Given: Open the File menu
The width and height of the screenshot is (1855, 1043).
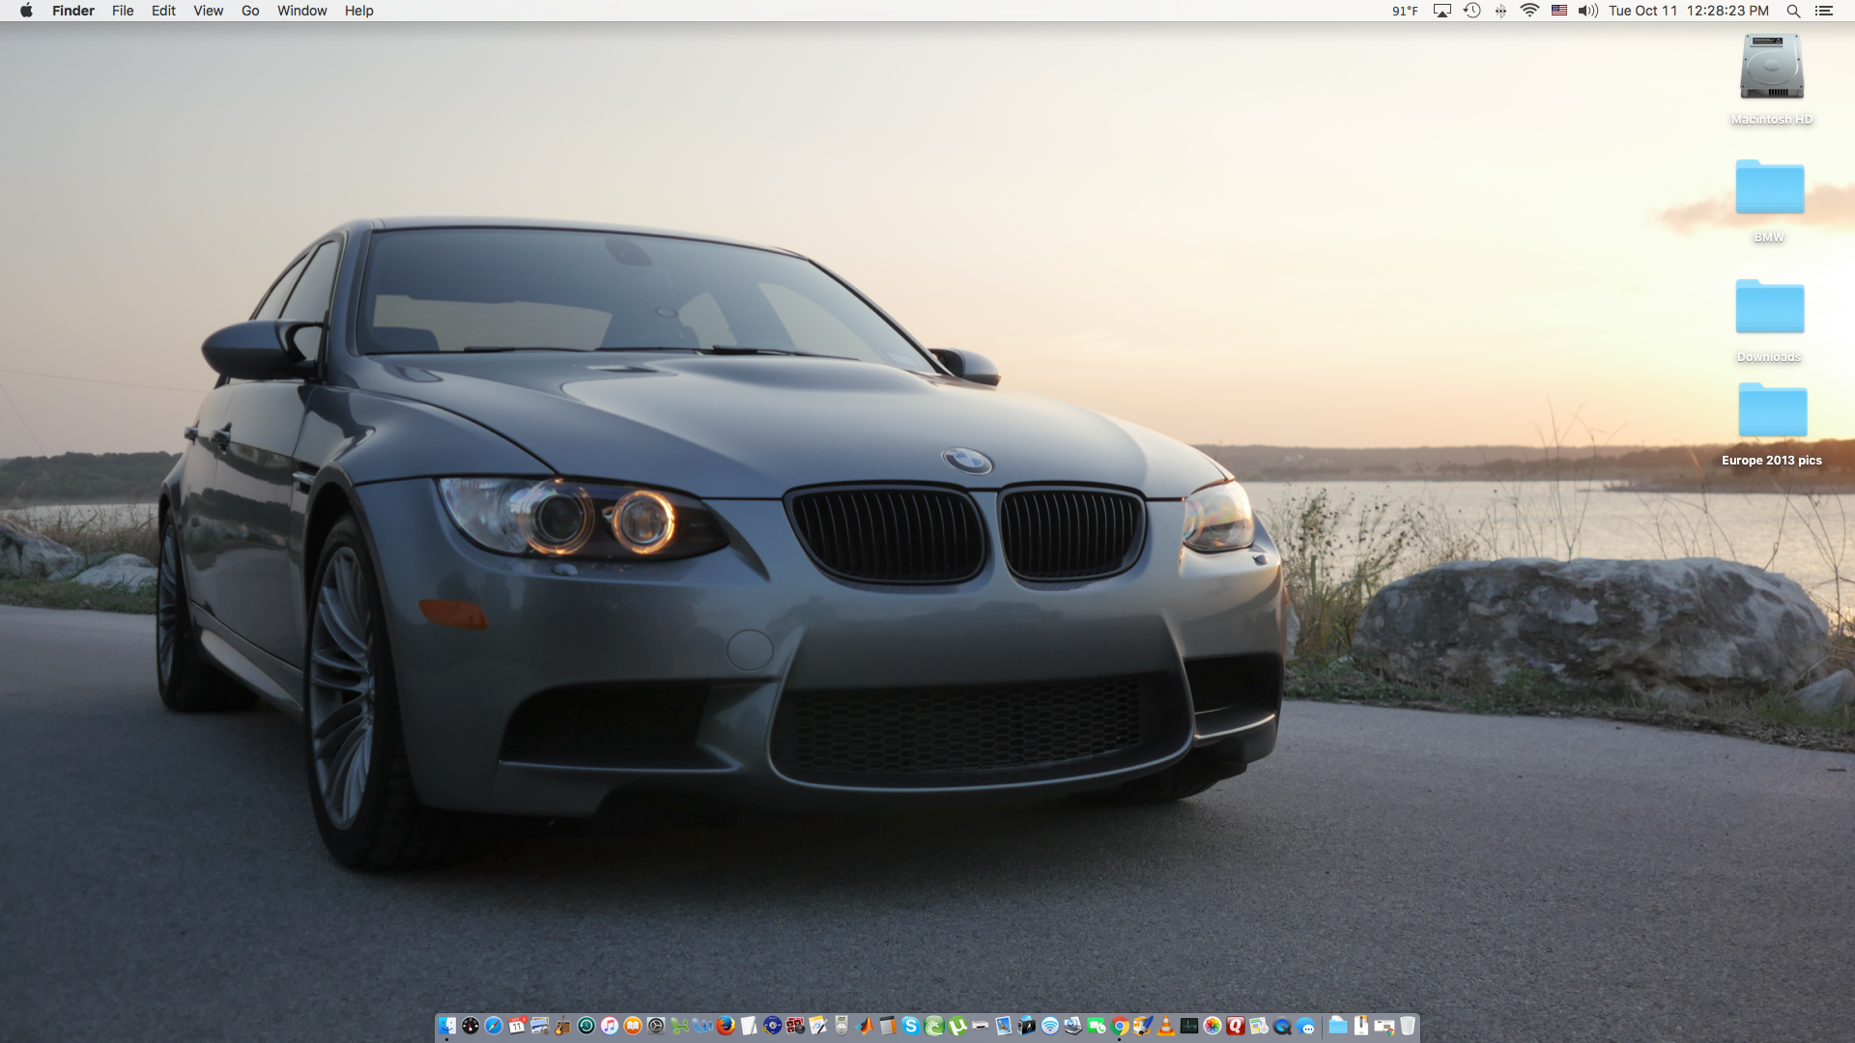Looking at the screenshot, I should [123, 11].
